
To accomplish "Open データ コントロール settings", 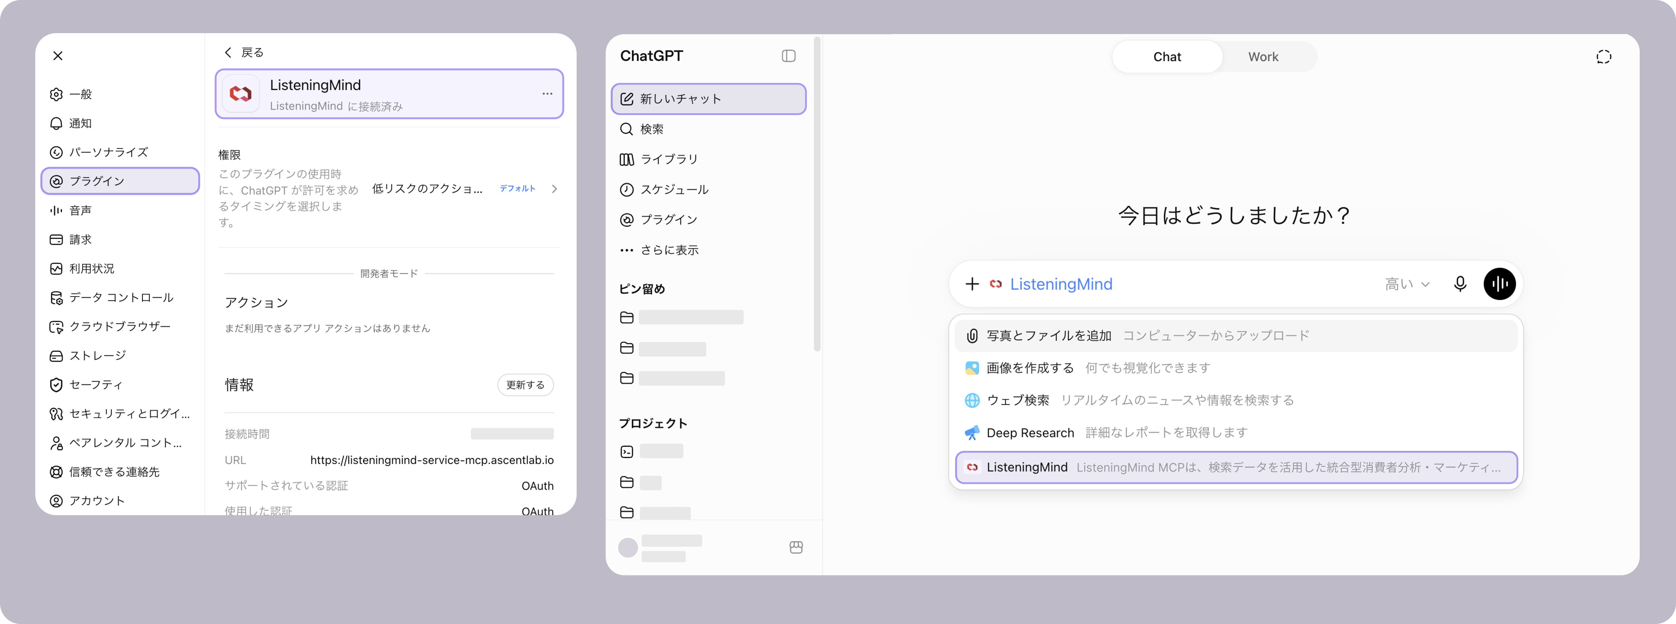I will [x=120, y=298].
